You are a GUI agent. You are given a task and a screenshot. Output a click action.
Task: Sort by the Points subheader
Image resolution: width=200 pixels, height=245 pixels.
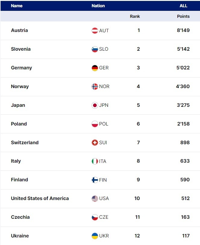pos(183,16)
